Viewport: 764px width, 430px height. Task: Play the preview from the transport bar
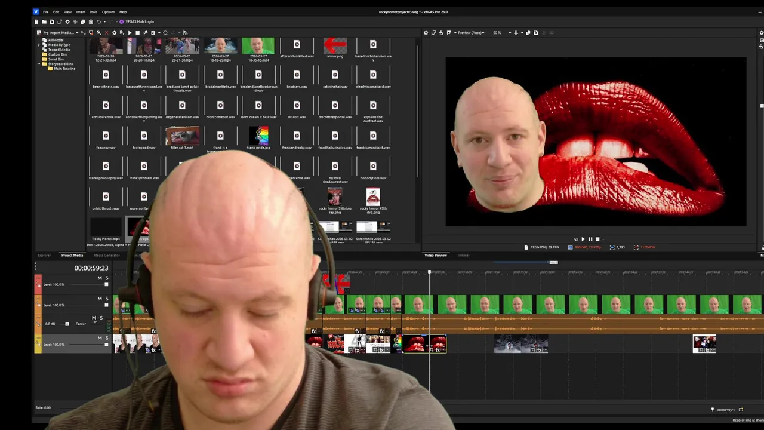[583, 239]
